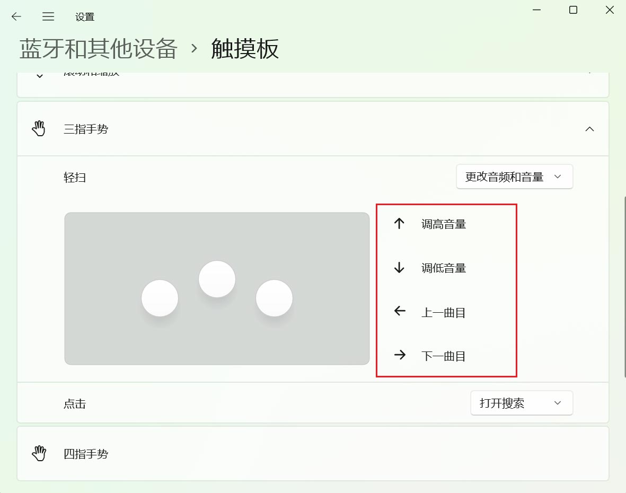Click the left arrow beside 上一曲目
Screen dimensions: 626x493
(399, 312)
